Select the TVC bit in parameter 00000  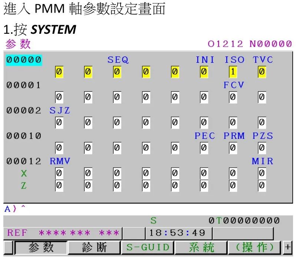[262, 72]
